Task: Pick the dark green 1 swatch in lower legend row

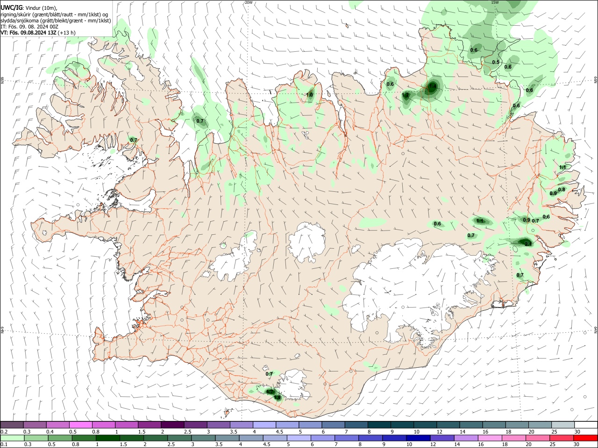Action: pos(107,438)
